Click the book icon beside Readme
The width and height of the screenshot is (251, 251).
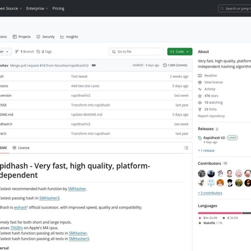(x=200, y=75)
